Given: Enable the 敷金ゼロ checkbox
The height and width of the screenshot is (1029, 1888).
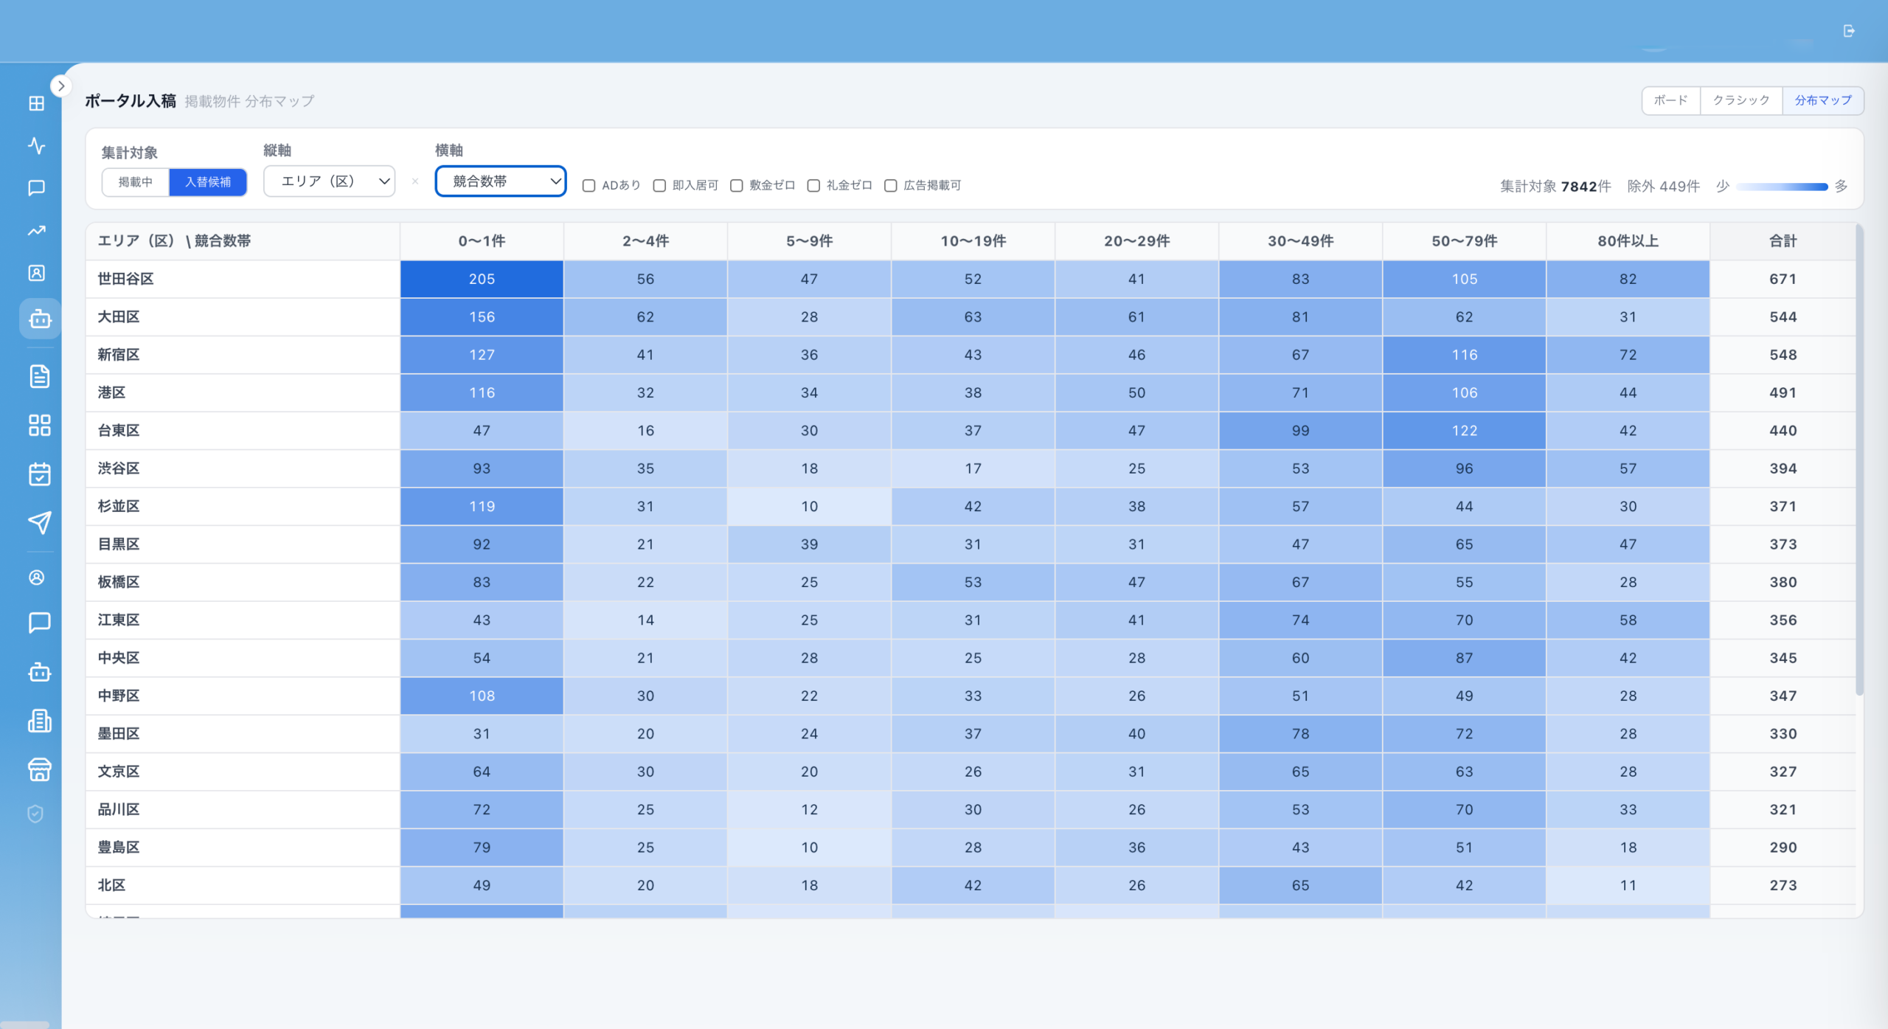Looking at the screenshot, I should pyautogui.click(x=736, y=186).
